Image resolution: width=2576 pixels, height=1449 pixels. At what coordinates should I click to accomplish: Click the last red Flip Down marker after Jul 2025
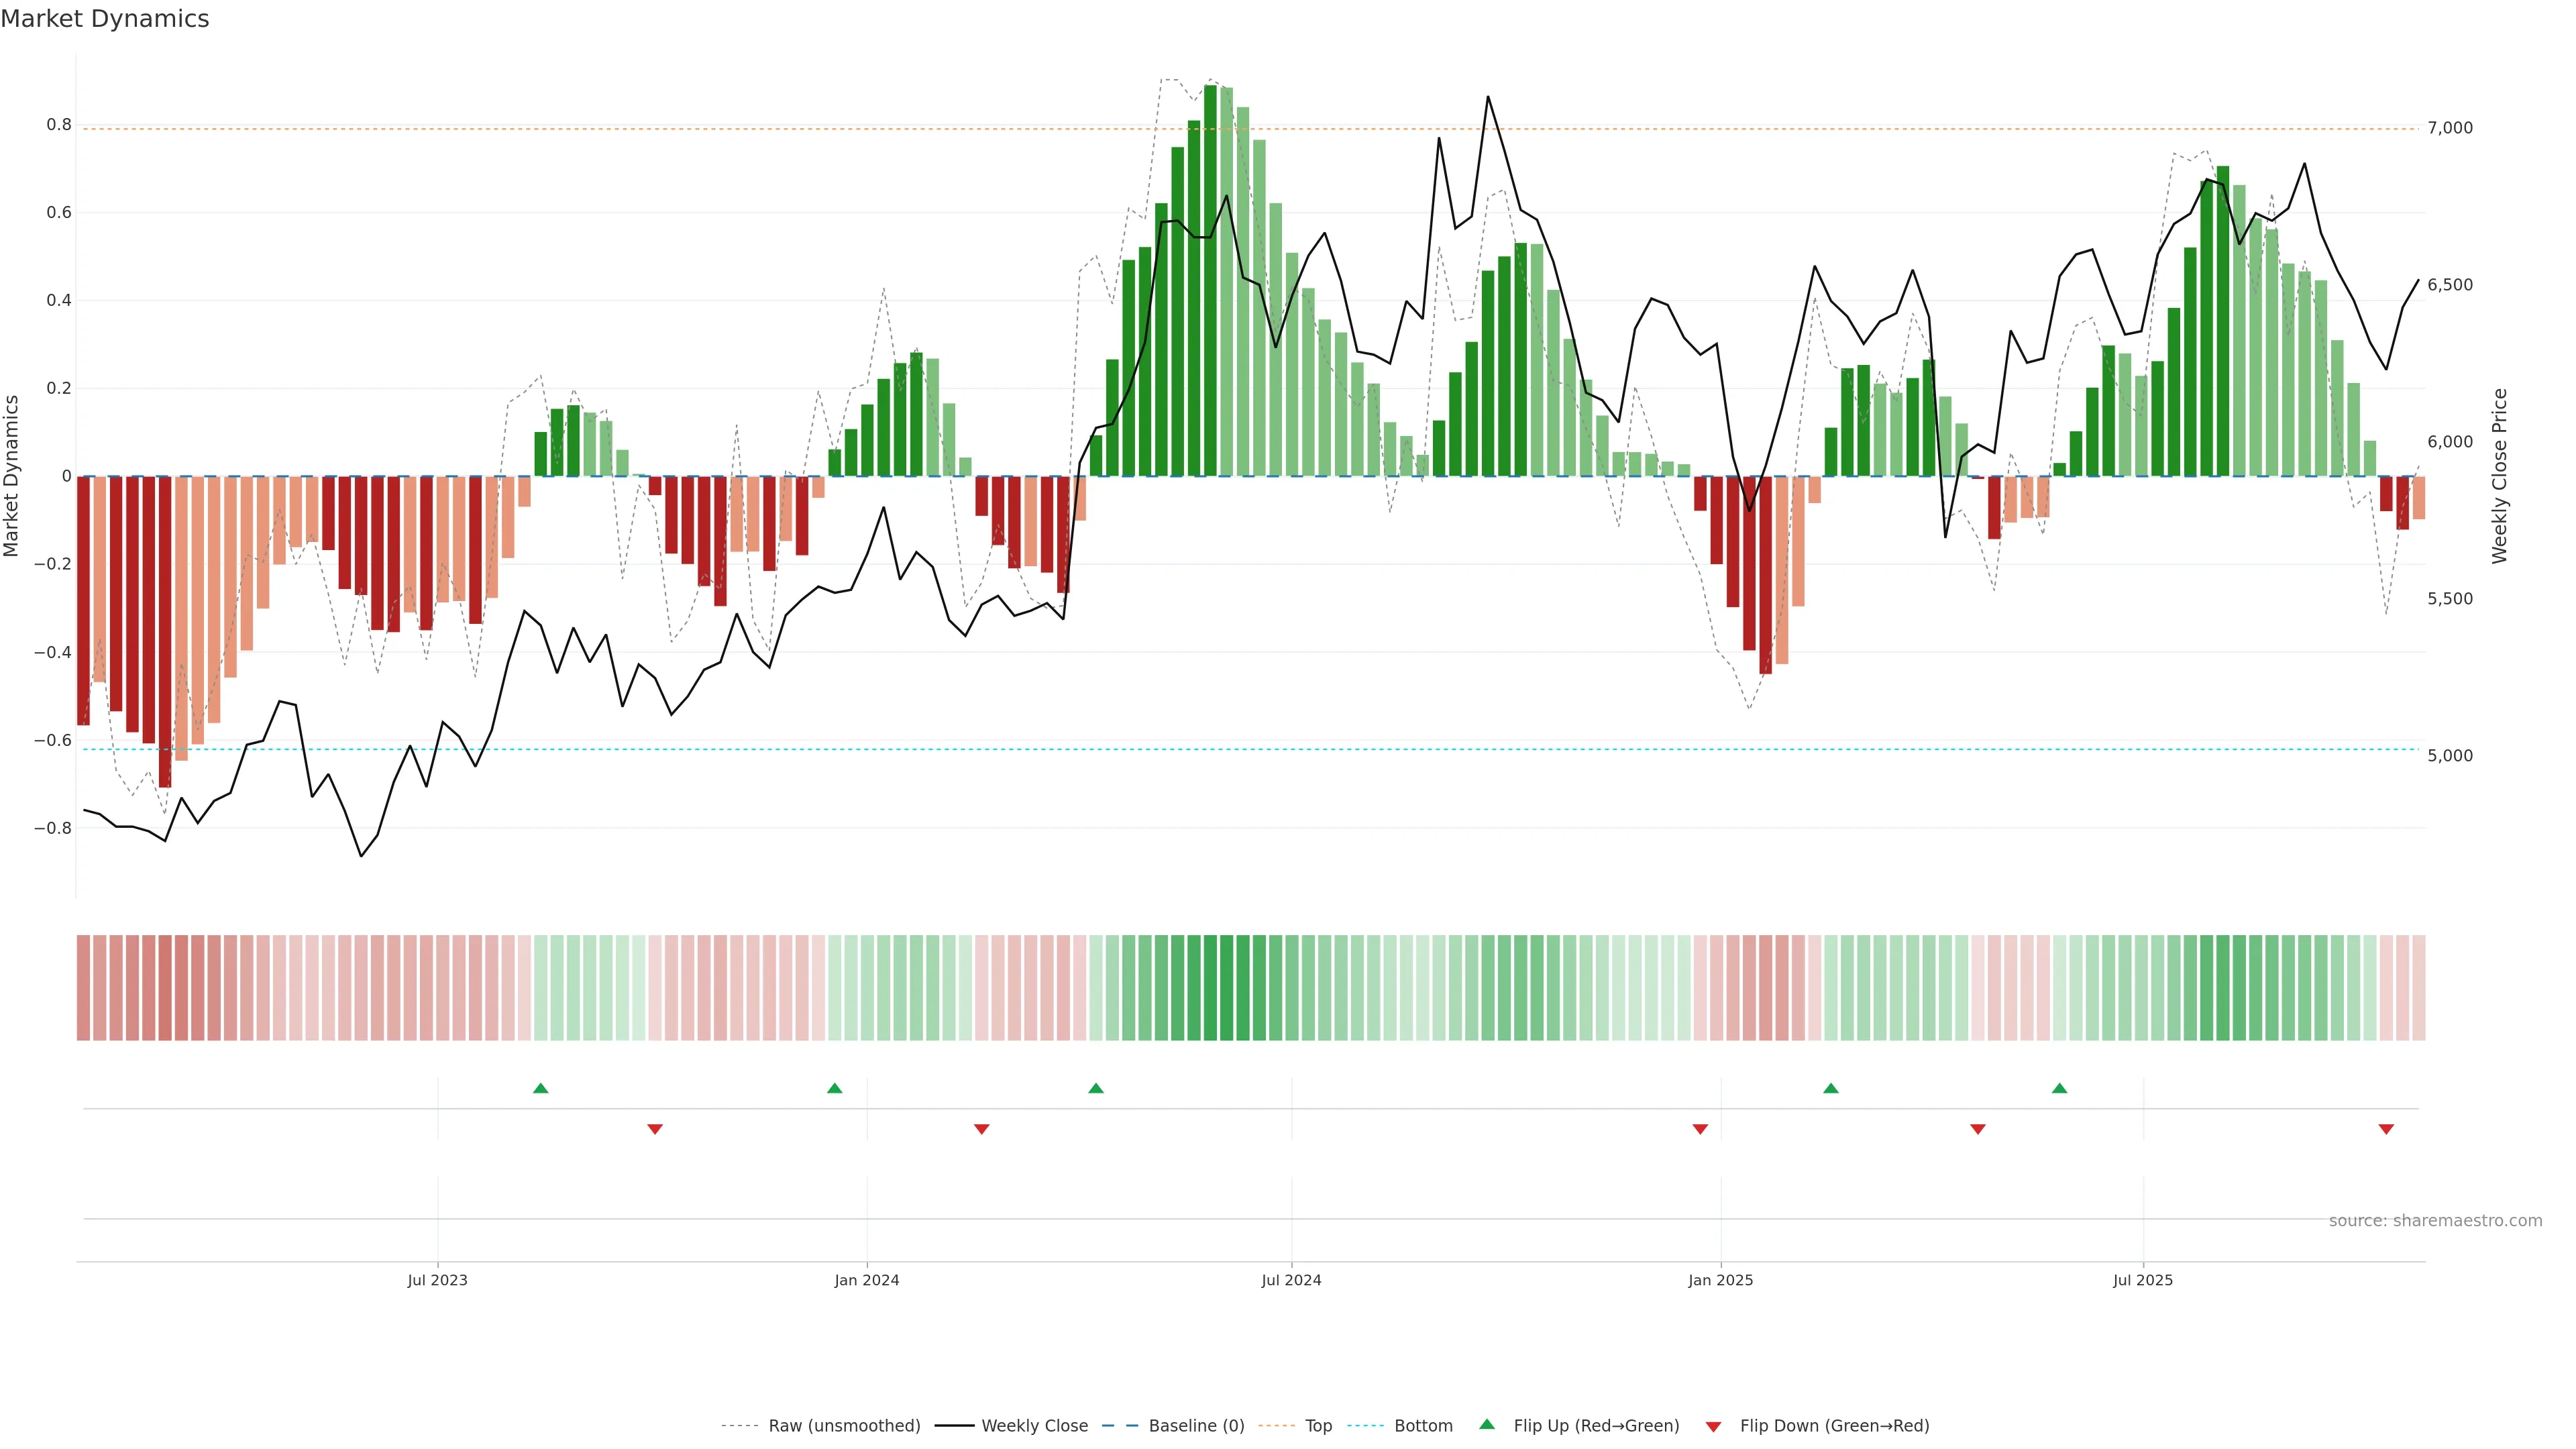2386,1129
